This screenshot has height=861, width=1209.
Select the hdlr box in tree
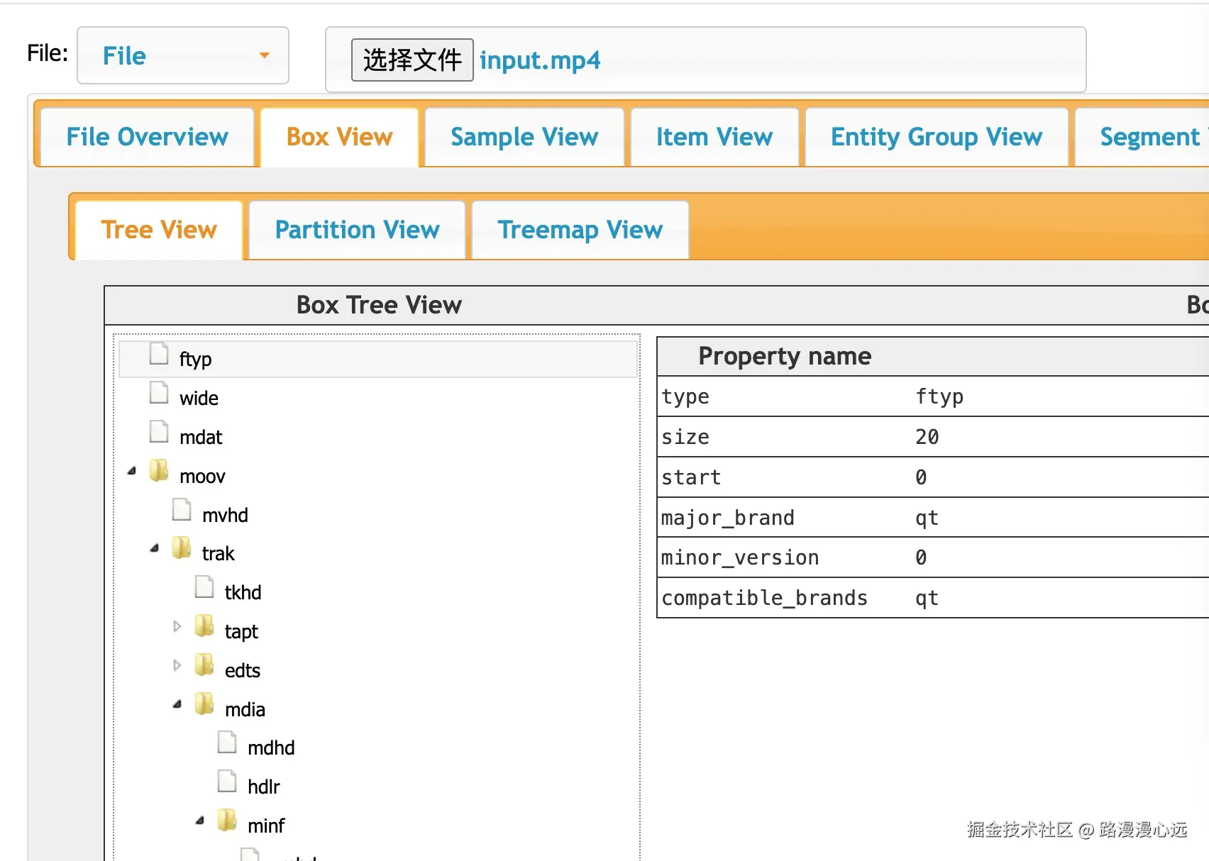[264, 787]
